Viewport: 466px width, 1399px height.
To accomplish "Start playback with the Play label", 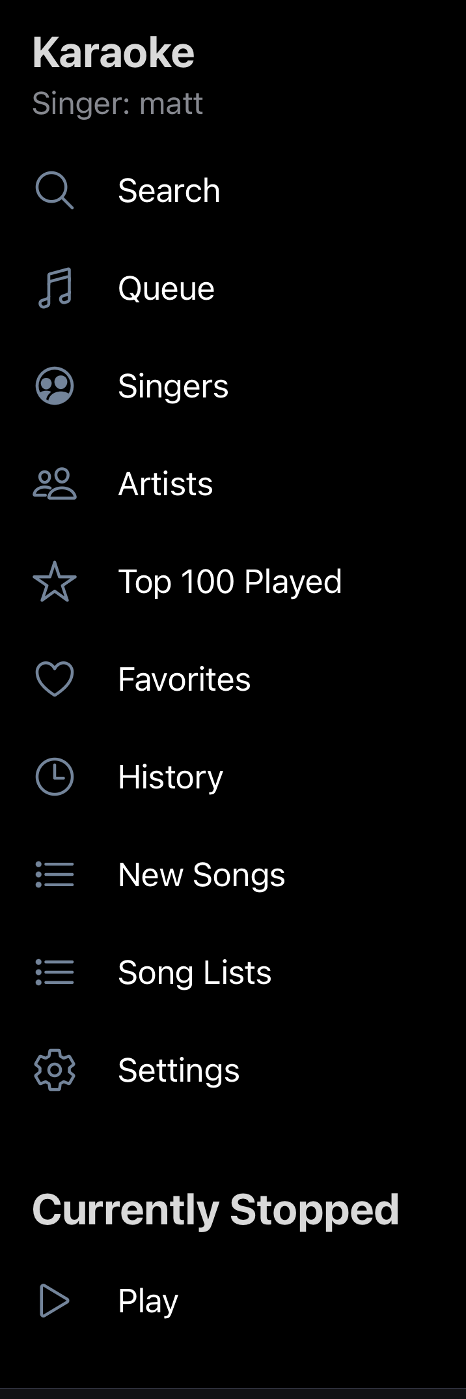I will (148, 1301).
